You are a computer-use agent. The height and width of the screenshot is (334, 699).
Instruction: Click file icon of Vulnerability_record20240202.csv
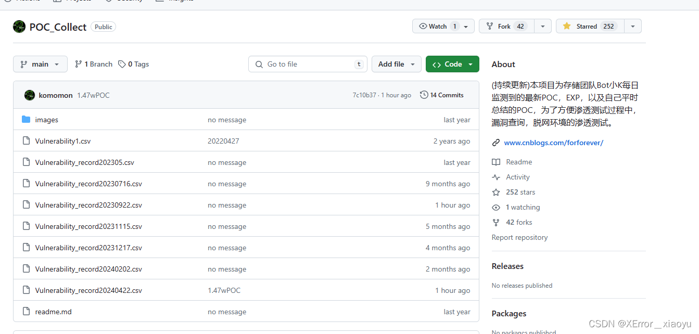26,269
